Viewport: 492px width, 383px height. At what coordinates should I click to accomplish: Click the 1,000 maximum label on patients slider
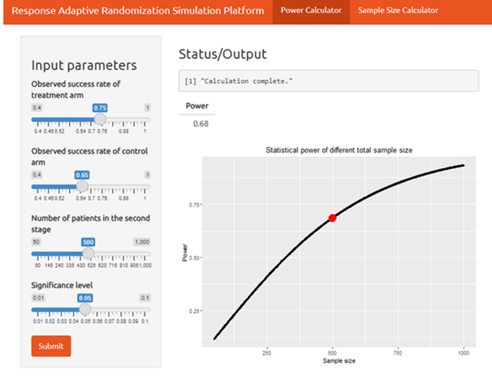click(x=142, y=242)
